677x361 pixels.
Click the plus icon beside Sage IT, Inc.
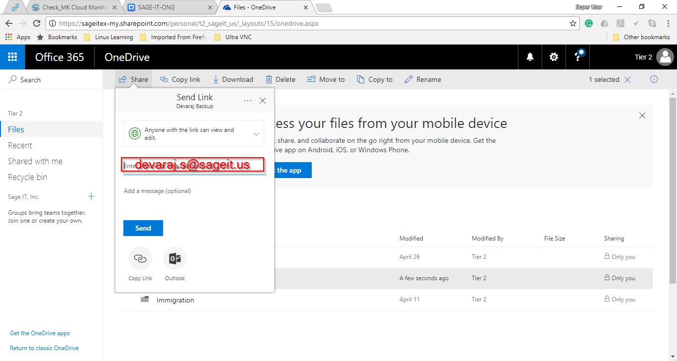click(x=91, y=197)
